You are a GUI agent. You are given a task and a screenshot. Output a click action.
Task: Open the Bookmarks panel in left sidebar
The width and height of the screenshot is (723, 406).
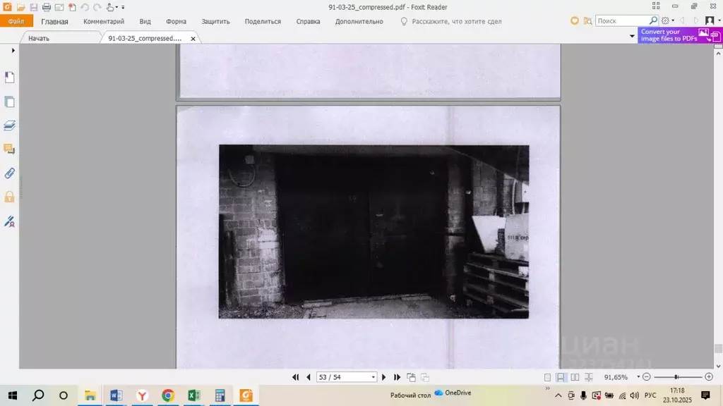(x=10, y=78)
